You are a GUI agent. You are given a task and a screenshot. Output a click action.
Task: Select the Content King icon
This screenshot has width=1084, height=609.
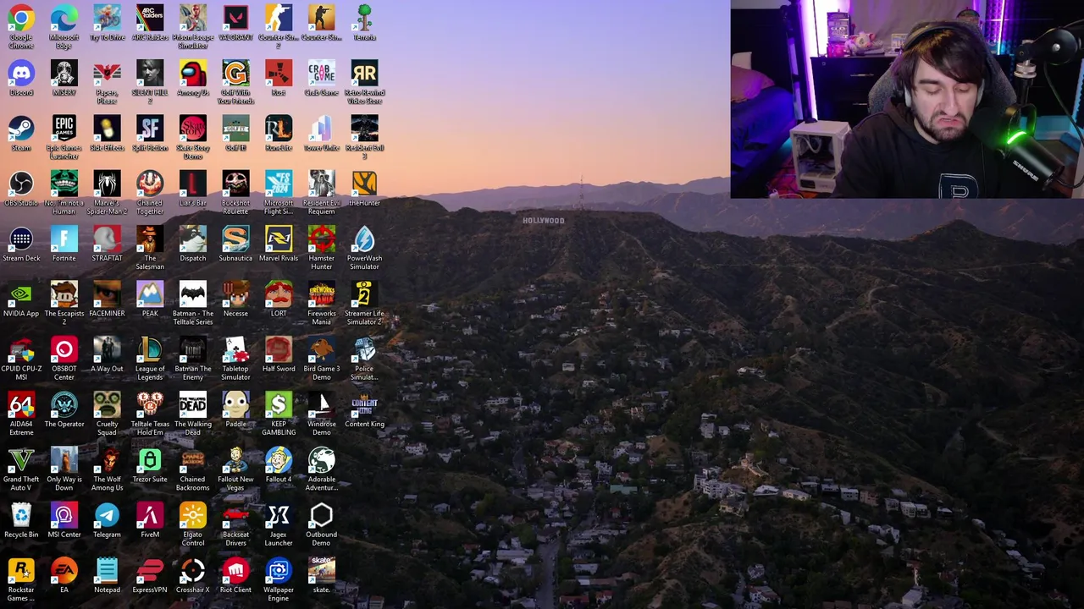tap(364, 405)
